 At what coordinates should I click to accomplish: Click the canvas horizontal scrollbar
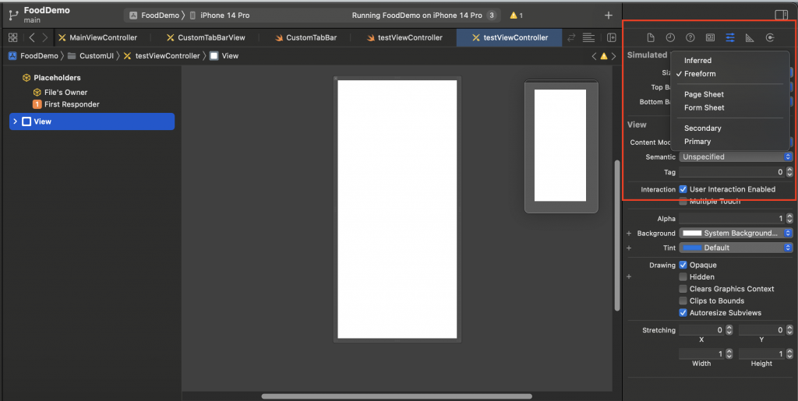pos(397,396)
